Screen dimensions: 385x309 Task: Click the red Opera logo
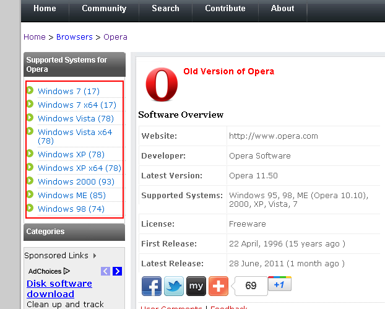[162, 84]
